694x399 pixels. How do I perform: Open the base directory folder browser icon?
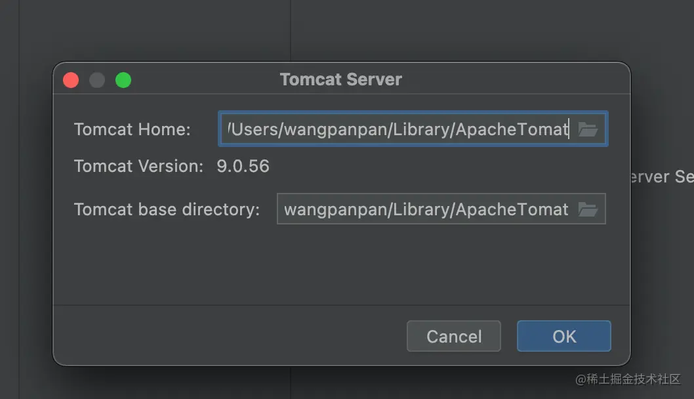tap(587, 209)
